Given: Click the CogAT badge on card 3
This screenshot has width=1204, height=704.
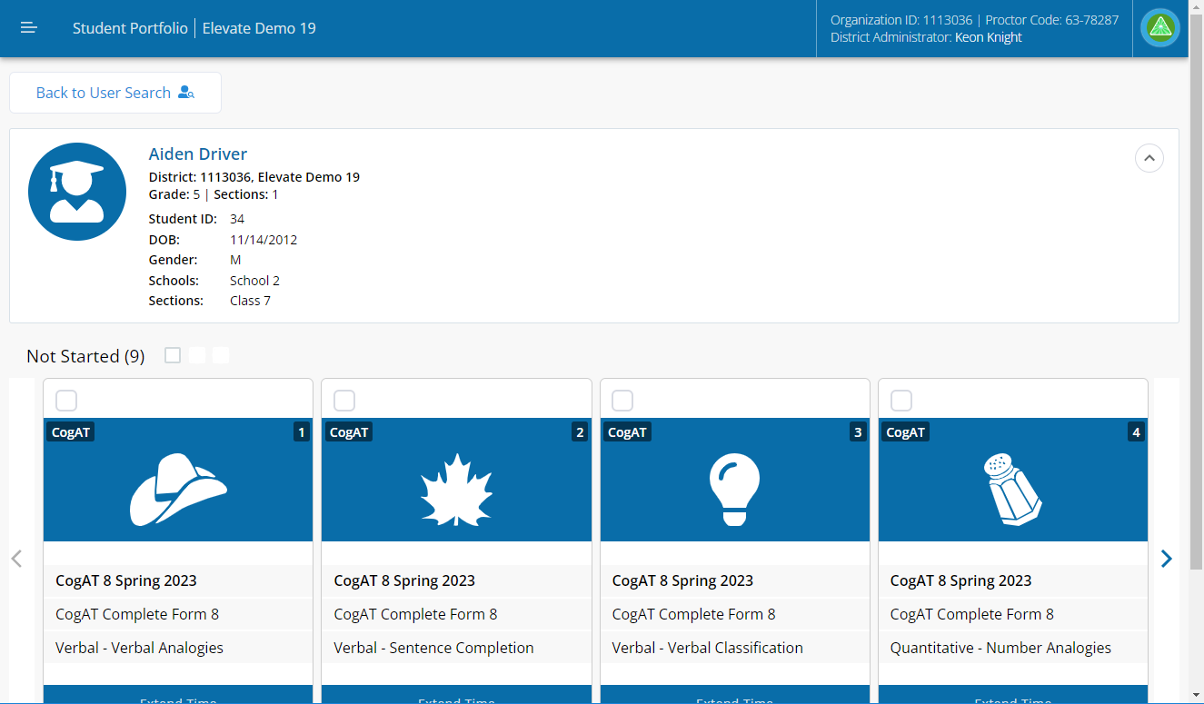Looking at the screenshot, I should point(627,432).
